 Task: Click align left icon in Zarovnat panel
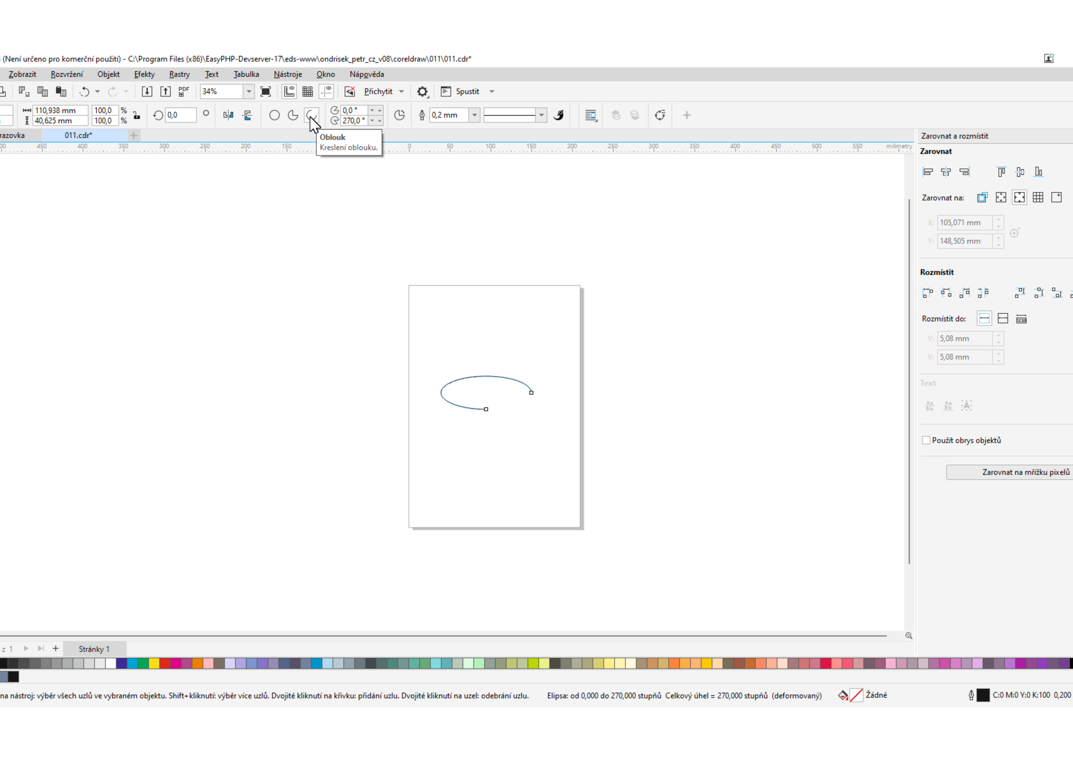[x=928, y=172]
